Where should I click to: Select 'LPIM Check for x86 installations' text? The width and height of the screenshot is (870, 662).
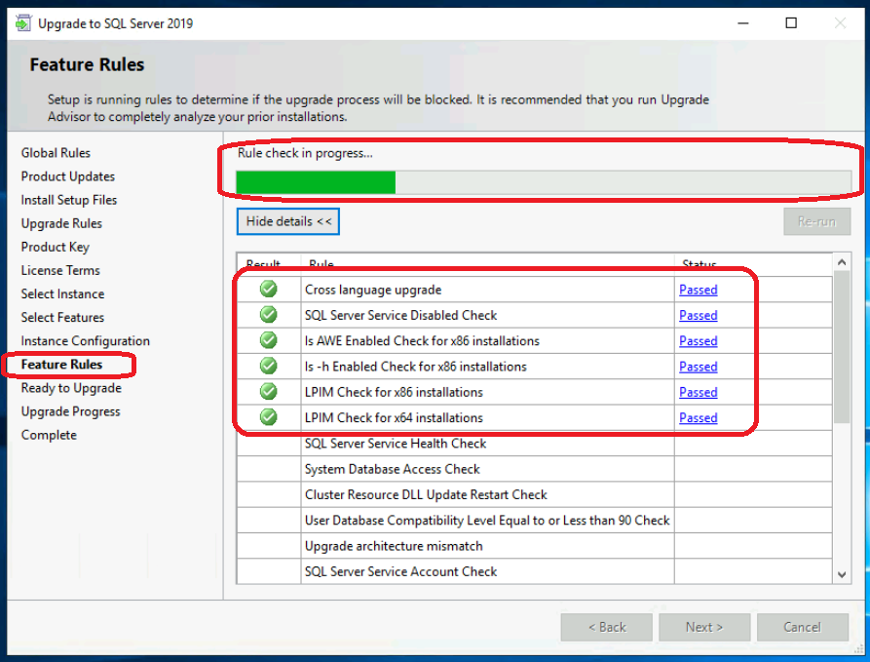click(394, 392)
